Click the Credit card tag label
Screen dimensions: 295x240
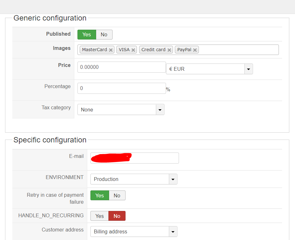[x=153, y=50]
